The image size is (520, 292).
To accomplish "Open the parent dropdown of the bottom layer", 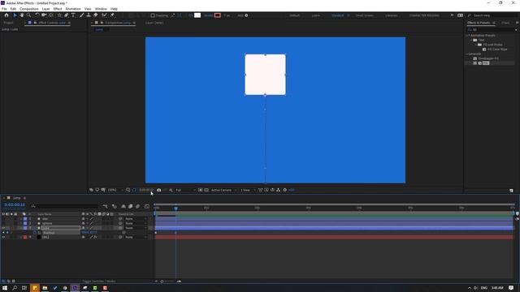I will 136,238.
